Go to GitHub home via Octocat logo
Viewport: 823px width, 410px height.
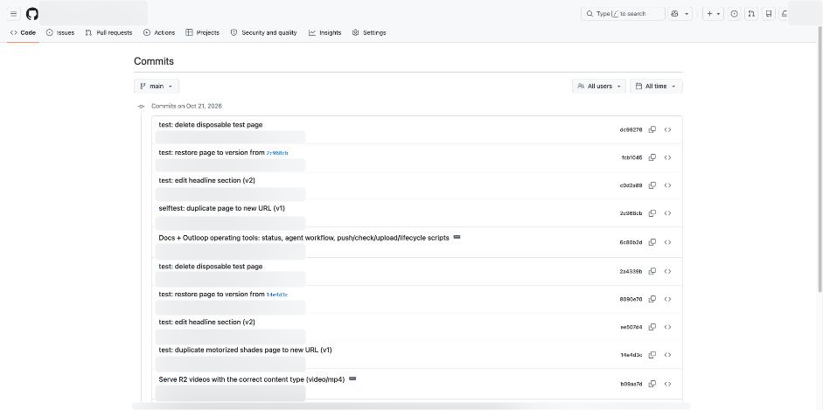(32, 14)
